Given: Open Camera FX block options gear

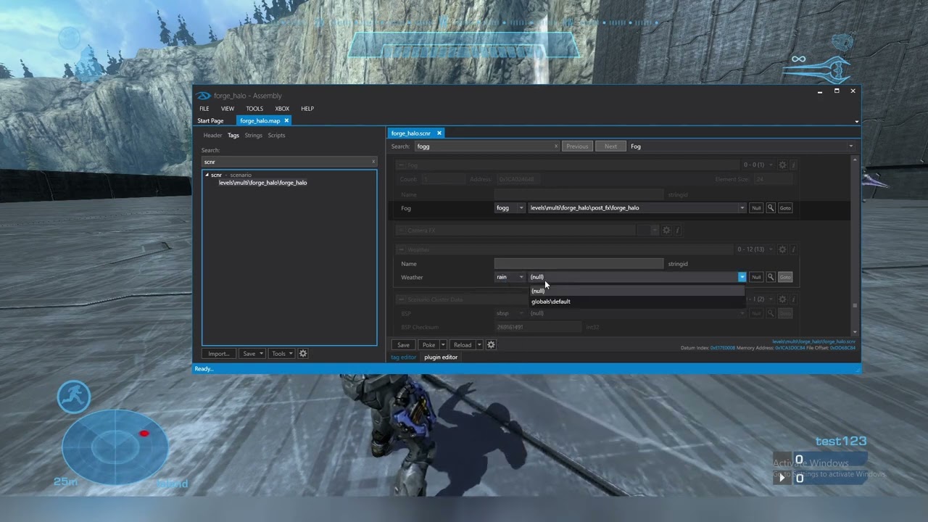Looking at the screenshot, I should [666, 231].
